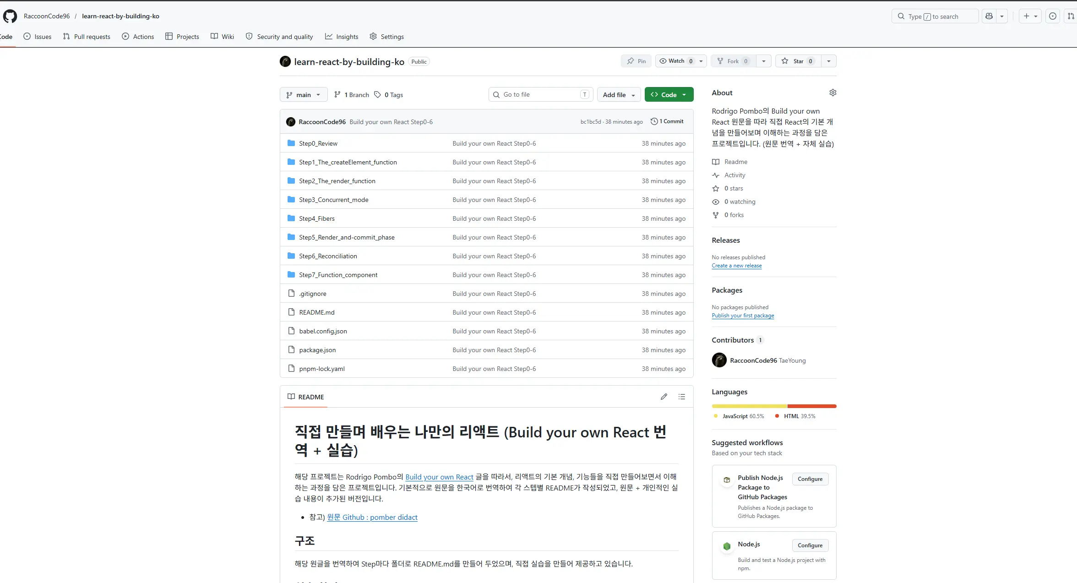The image size is (1077, 583).
Task: Open the Issues tab
Action: 38,37
